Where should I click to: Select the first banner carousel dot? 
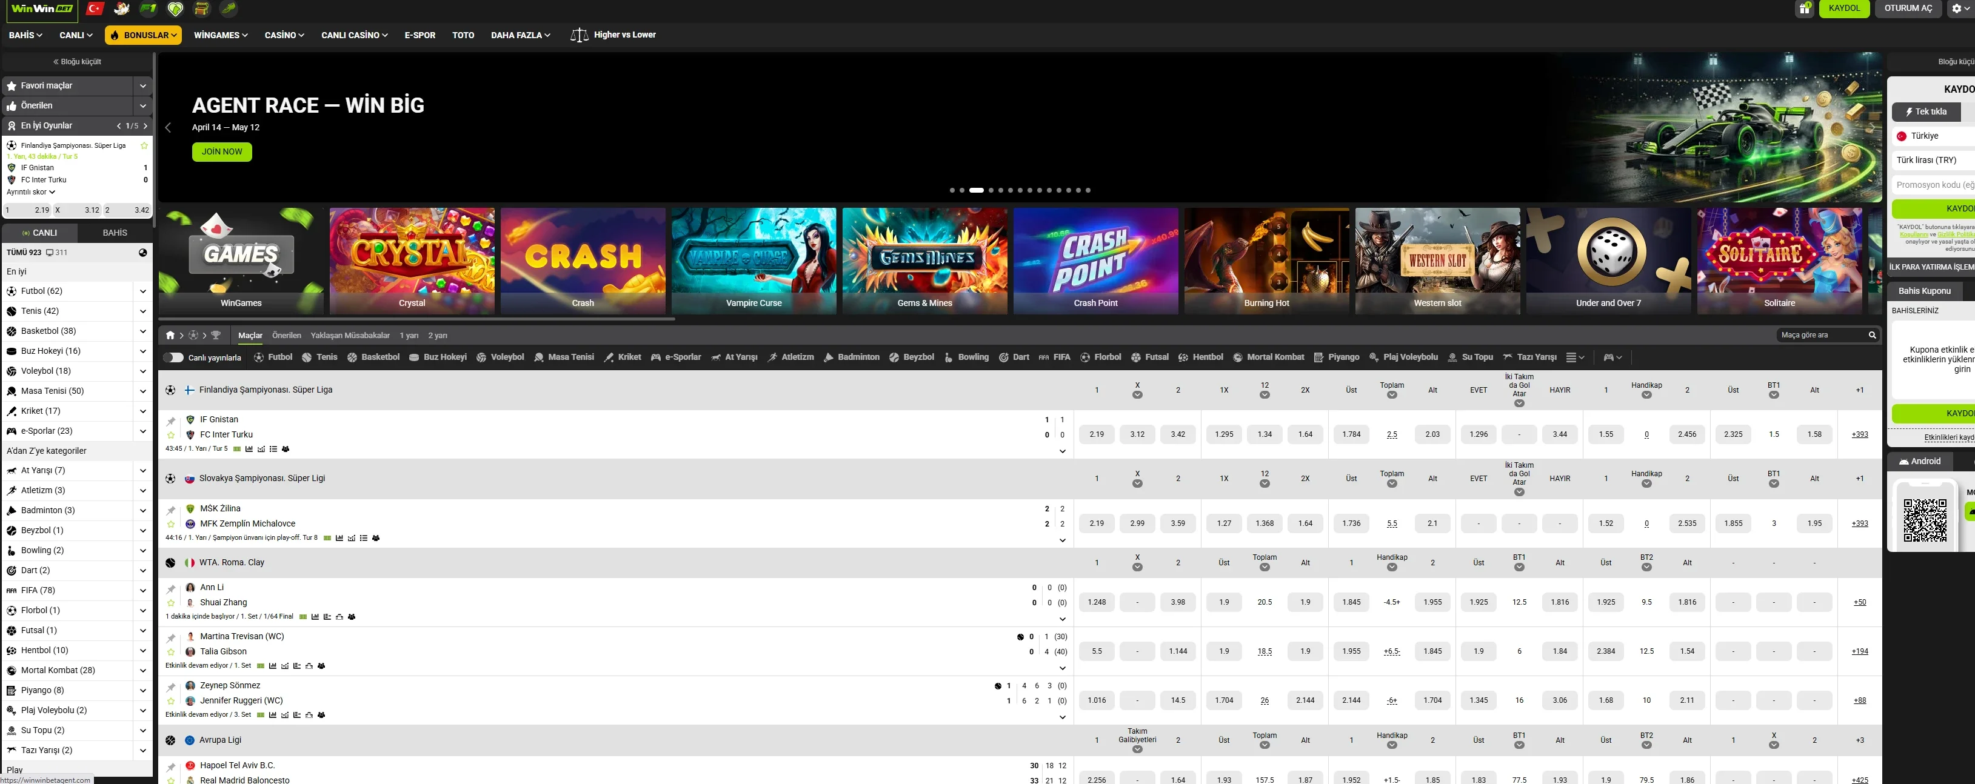tap(952, 190)
